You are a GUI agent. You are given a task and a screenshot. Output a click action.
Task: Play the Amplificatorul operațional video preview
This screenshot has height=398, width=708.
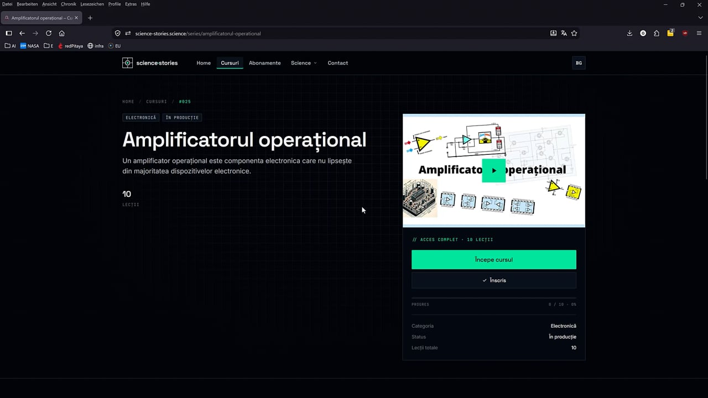pyautogui.click(x=493, y=170)
